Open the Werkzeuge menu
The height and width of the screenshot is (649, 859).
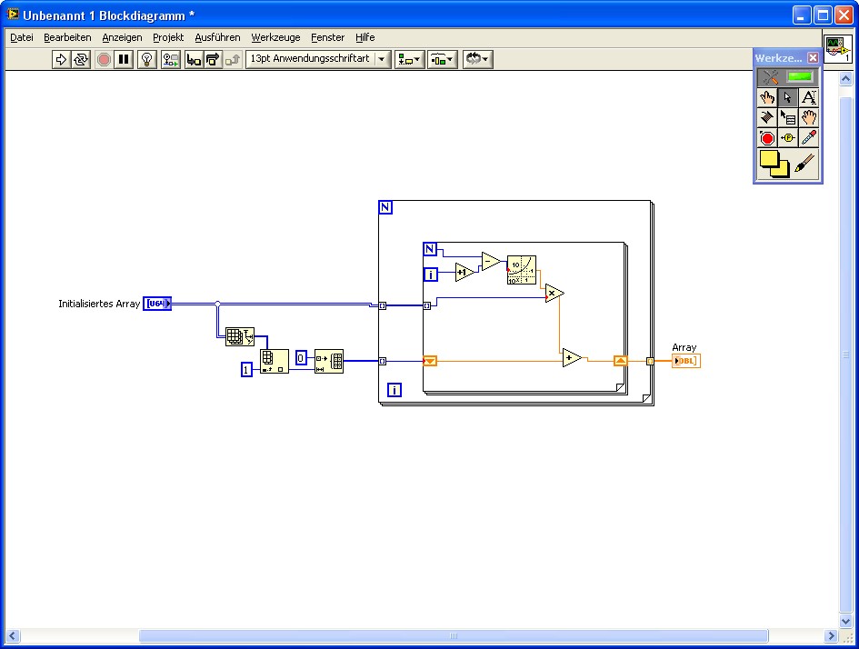275,37
